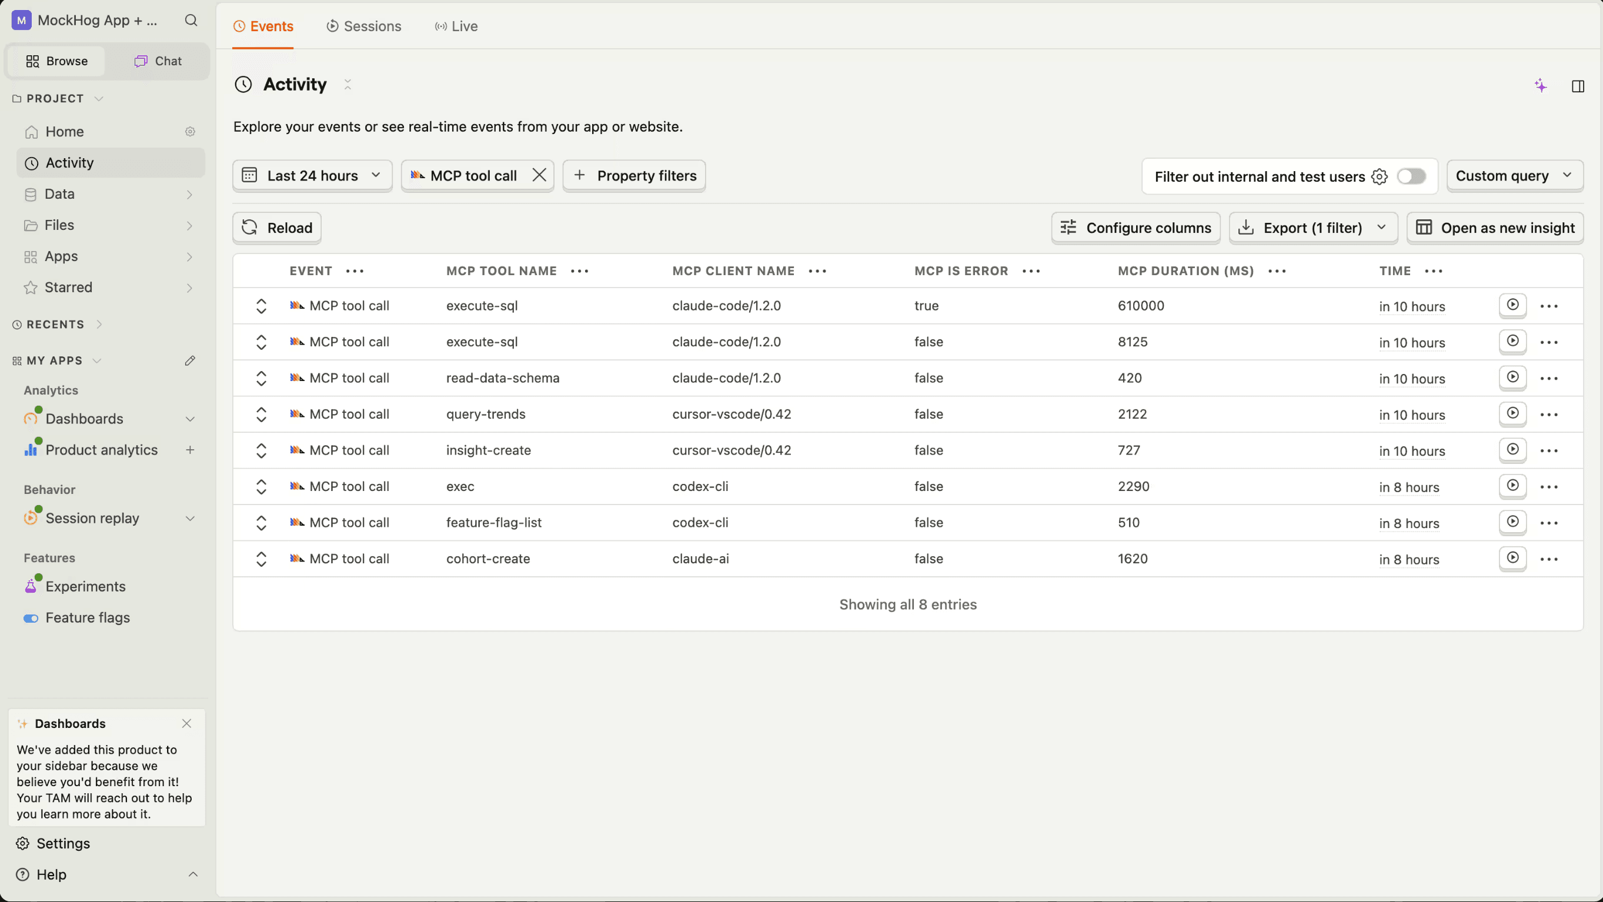Viewport: 1603px width, 902px height.
Task: Play recording for the cohort-create row
Action: 1512,558
